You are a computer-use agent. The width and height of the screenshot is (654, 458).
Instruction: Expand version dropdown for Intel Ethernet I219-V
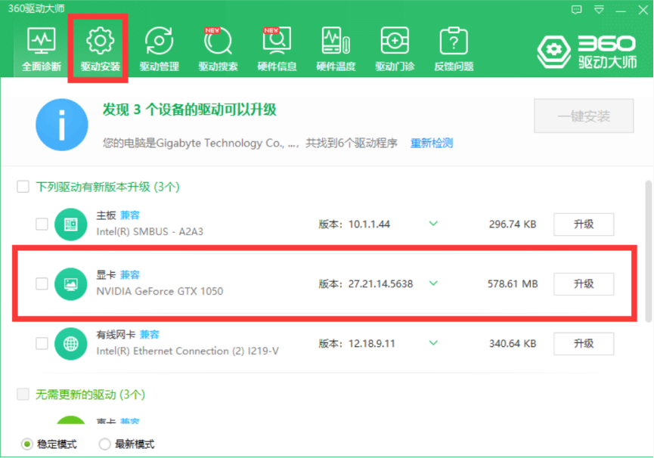pos(433,343)
